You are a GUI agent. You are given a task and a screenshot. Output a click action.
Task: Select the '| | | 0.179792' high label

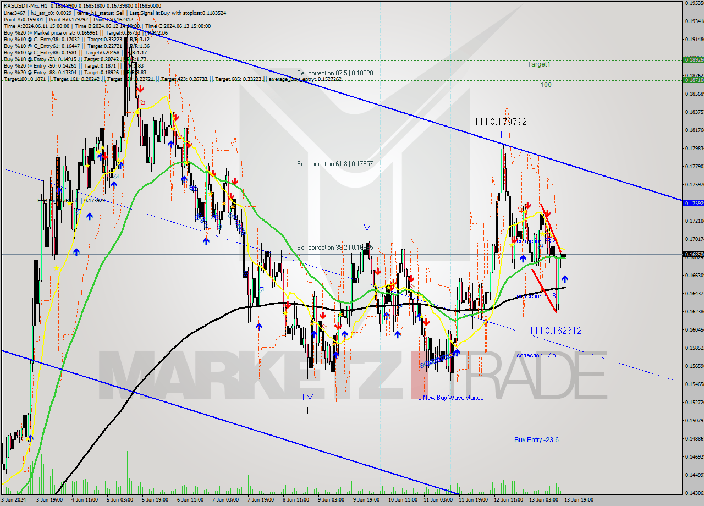[x=501, y=122]
